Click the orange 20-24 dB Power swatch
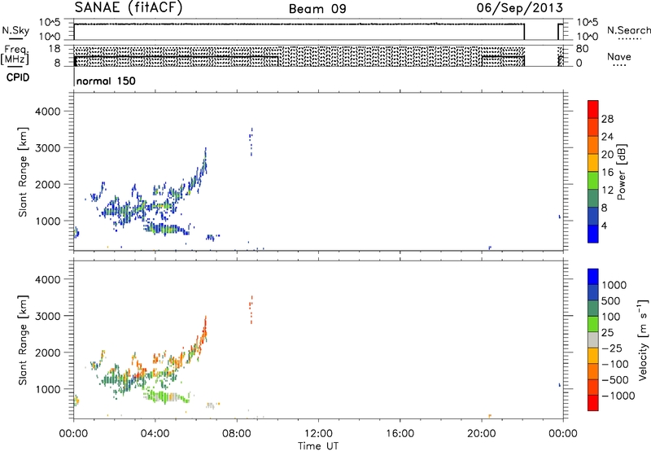The height and width of the screenshot is (451, 651). pos(593,145)
